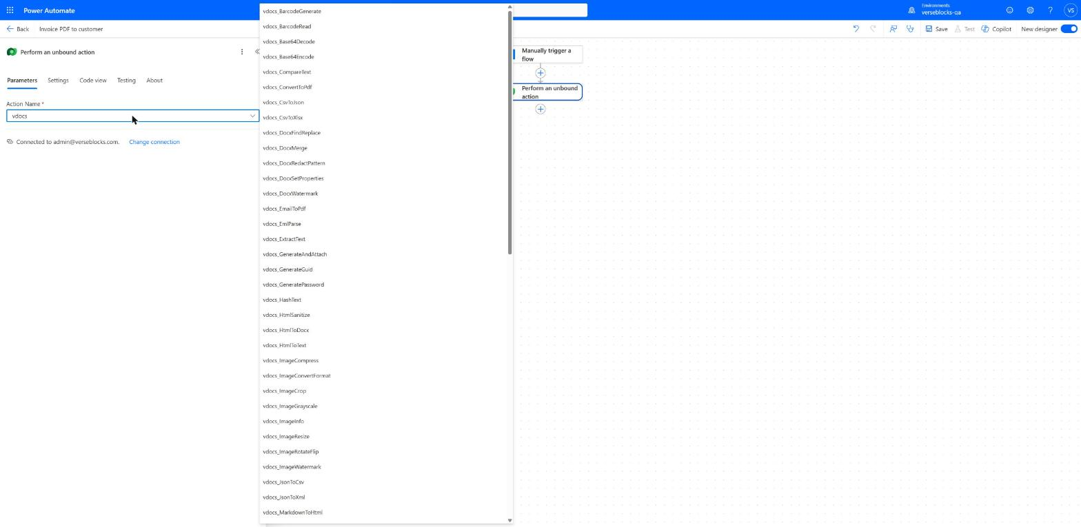This screenshot has height=527, width=1081.
Task: Select vdocs_ConvertToPdf option
Action: pos(383,87)
